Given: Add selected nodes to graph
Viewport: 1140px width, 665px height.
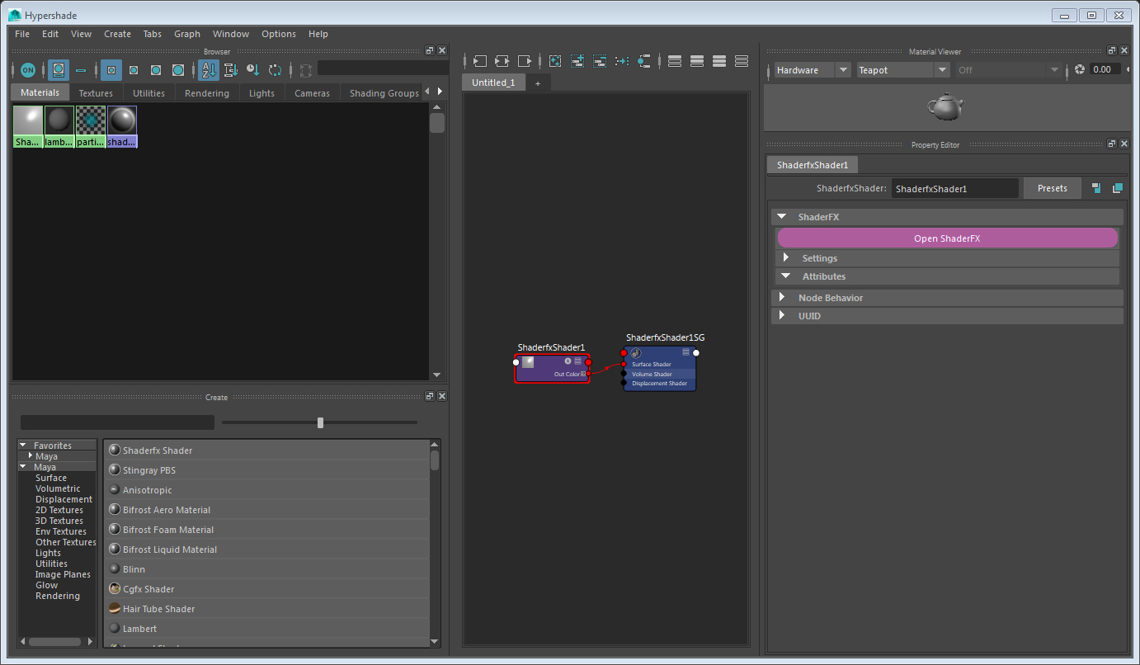Looking at the screenshot, I should 577,61.
